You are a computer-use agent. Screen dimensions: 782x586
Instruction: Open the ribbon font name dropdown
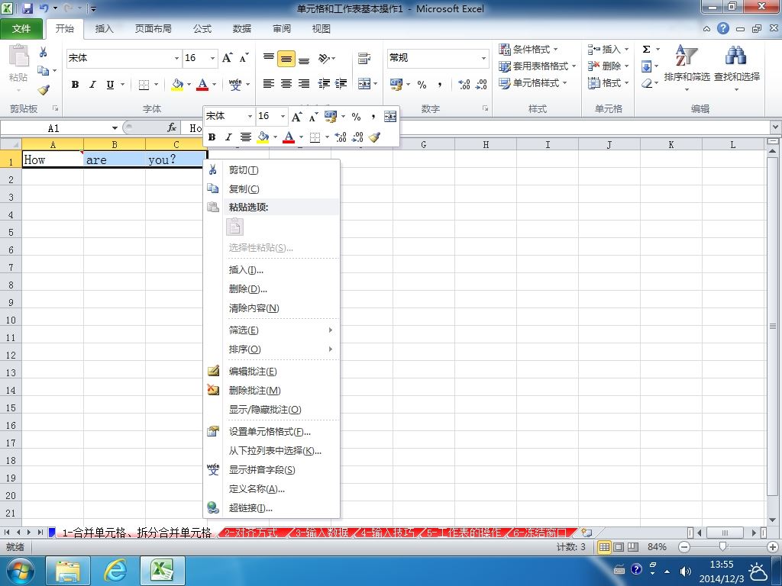click(x=176, y=58)
